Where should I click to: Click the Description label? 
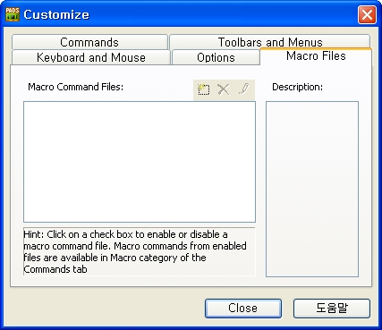click(297, 87)
